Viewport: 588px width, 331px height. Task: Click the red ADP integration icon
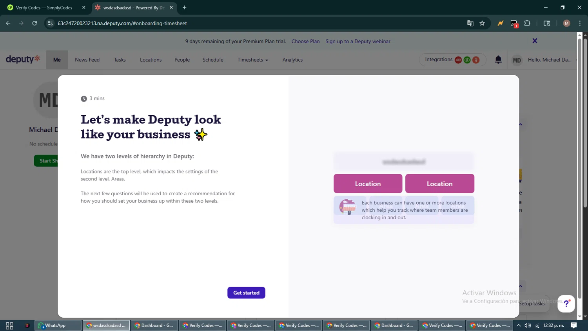point(458,60)
